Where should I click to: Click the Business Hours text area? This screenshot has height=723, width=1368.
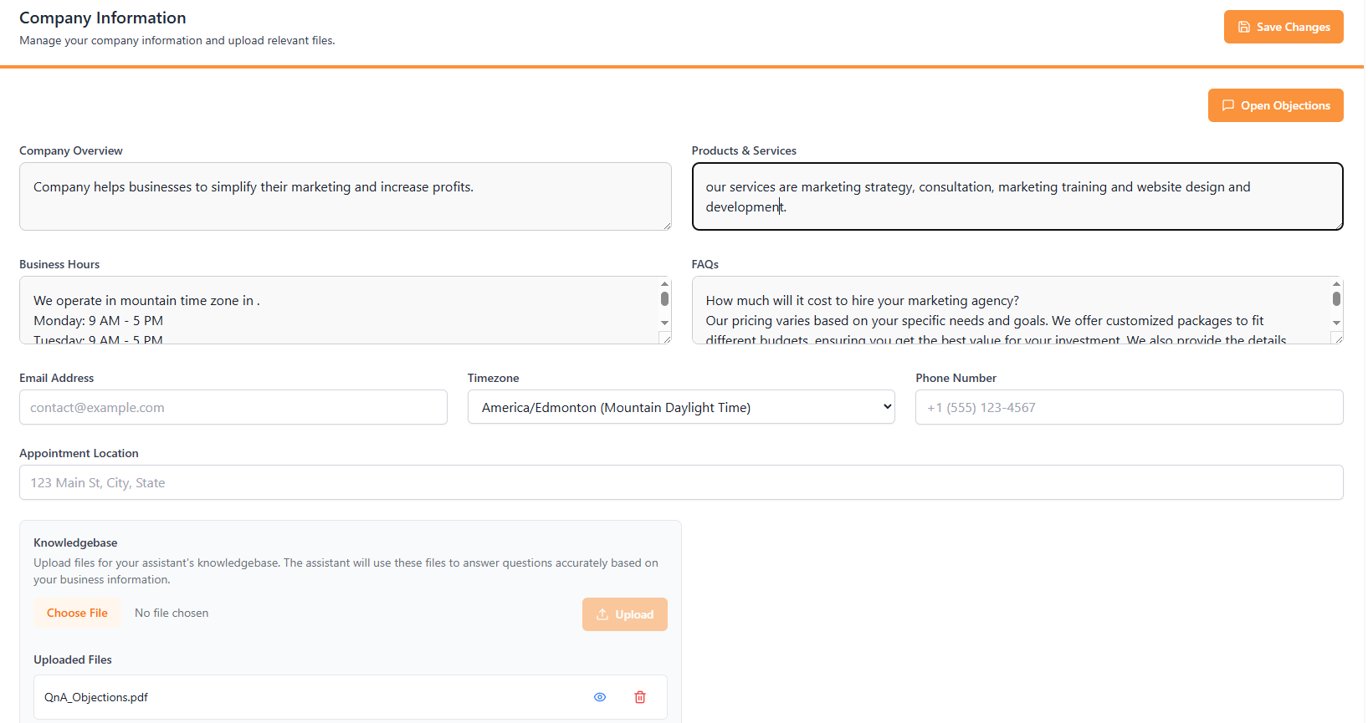click(x=339, y=310)
